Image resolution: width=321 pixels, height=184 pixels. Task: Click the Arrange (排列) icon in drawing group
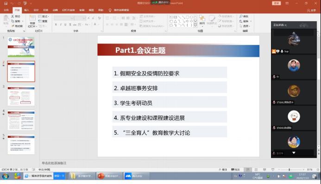(202, 18)
